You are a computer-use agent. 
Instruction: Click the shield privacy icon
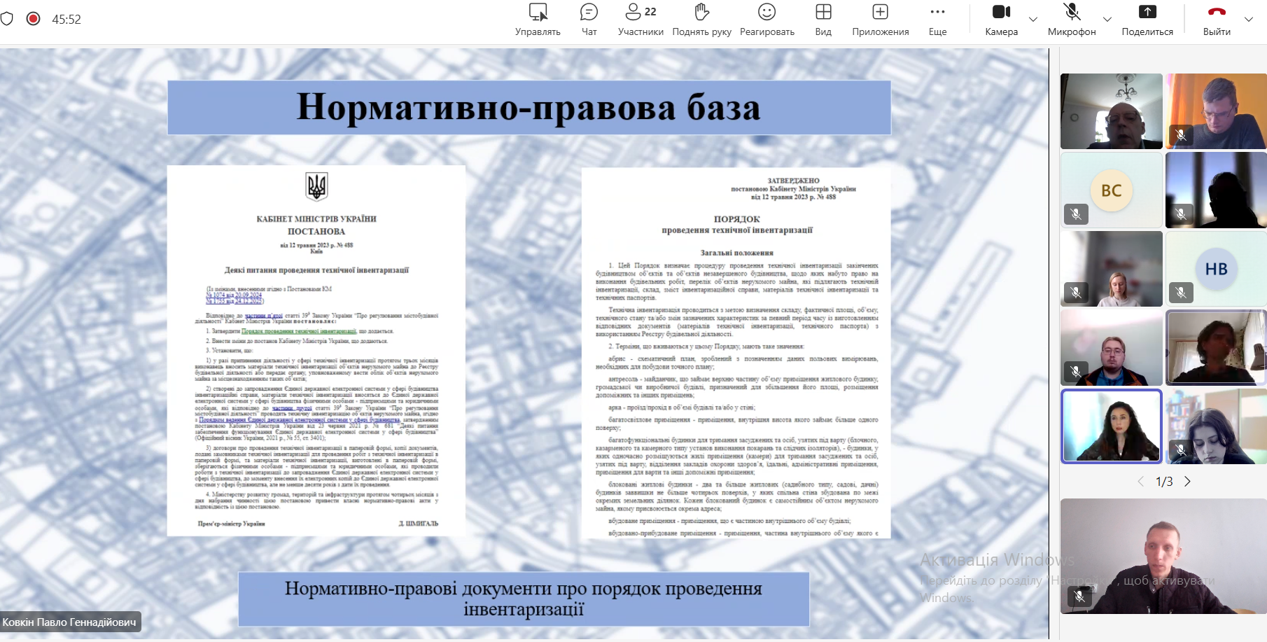tap(7, 19)
